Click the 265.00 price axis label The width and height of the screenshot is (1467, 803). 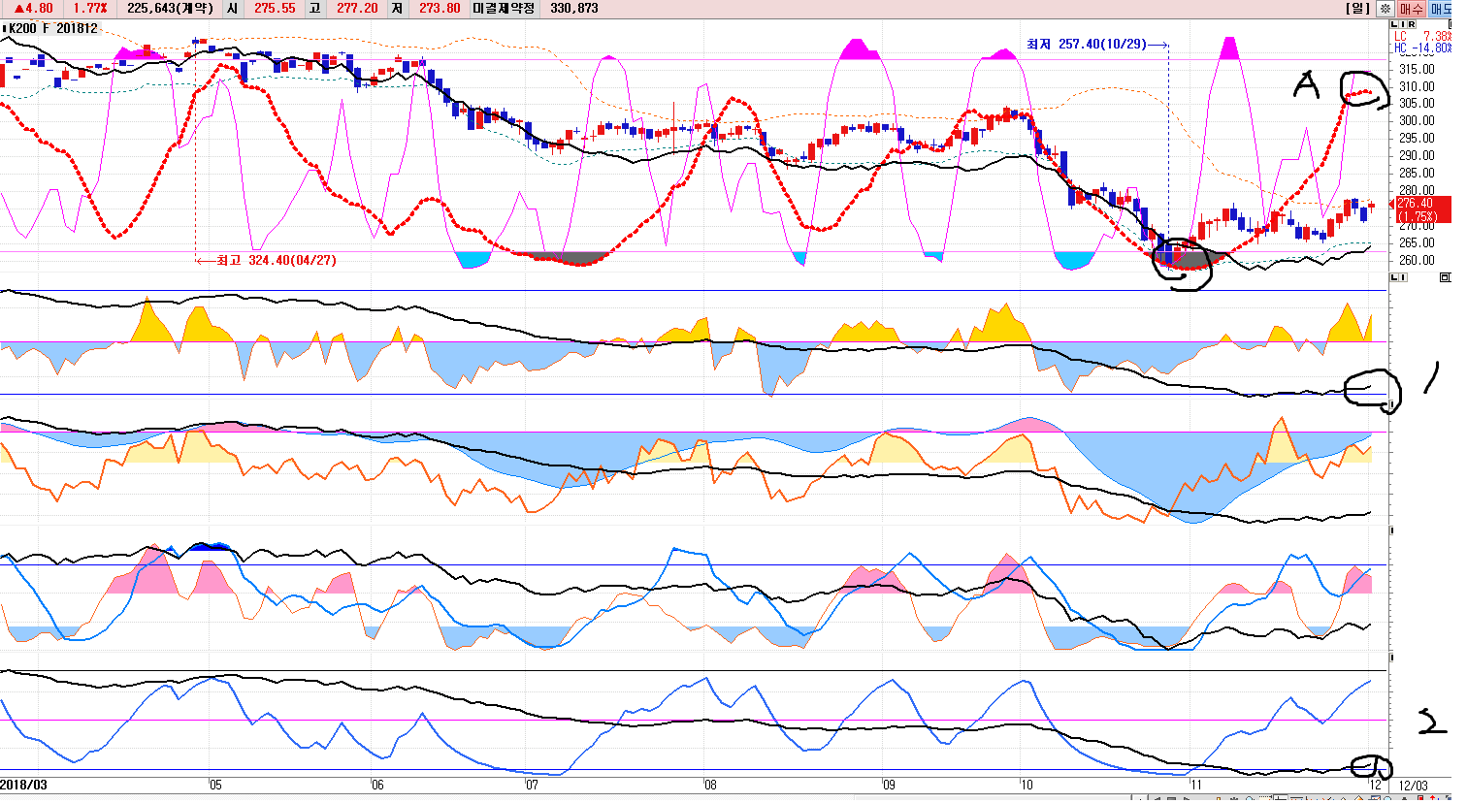(1417, 243)
